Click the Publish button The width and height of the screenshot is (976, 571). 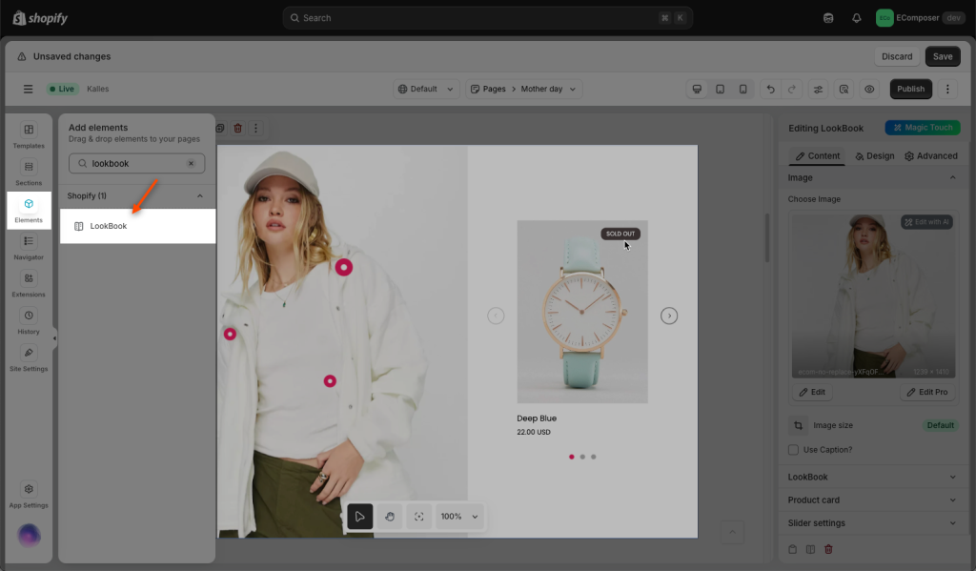click(x=910, y=89)
